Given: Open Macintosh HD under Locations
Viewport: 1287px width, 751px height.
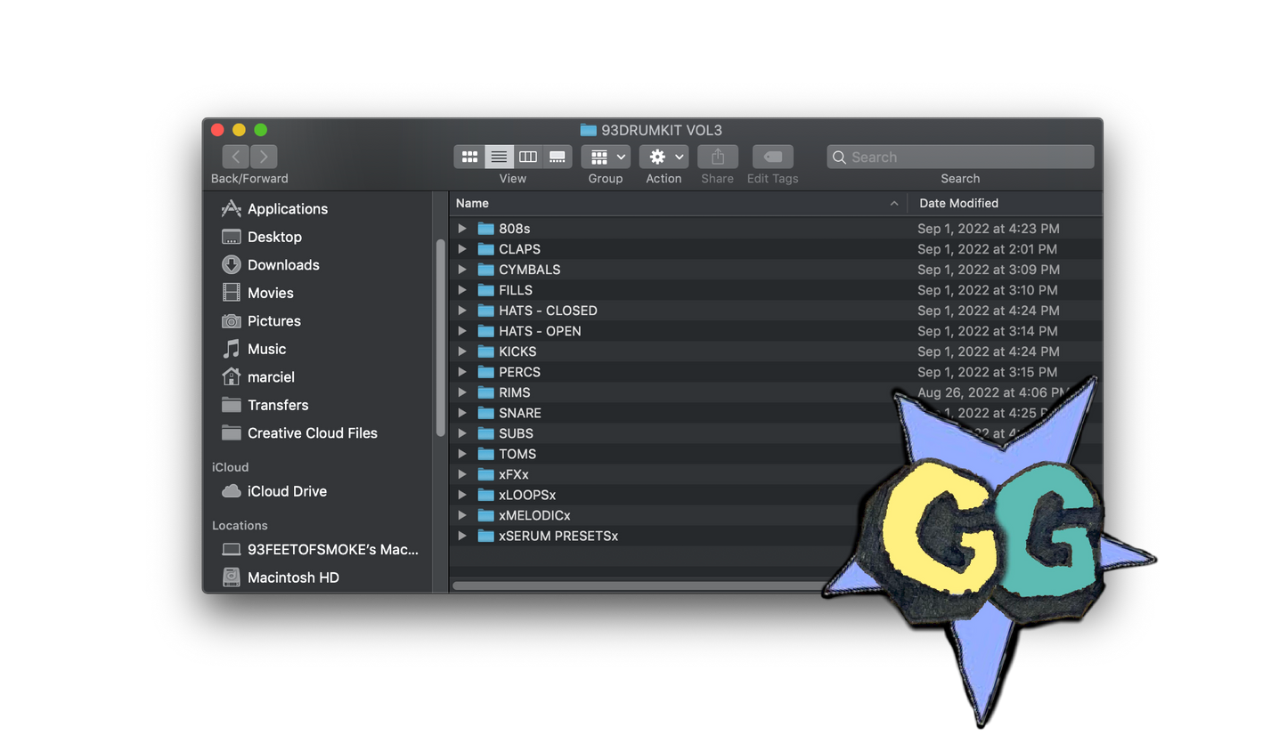Looking at the screenshot, I should tap(292, 577).
